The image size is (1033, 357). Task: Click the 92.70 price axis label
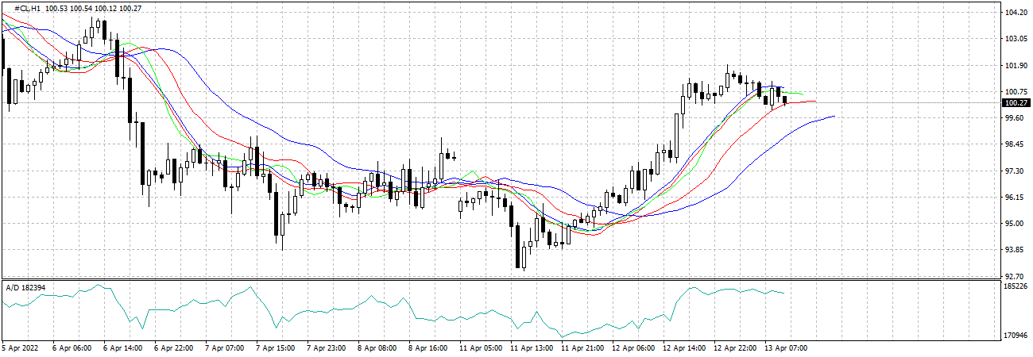pos(1015,276)
